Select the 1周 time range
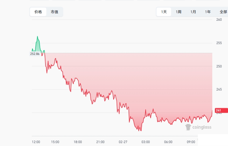 click(x=178, y=12)
